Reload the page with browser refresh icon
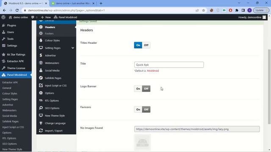Viewport: 271px width, 152px height. coord(17,10)
